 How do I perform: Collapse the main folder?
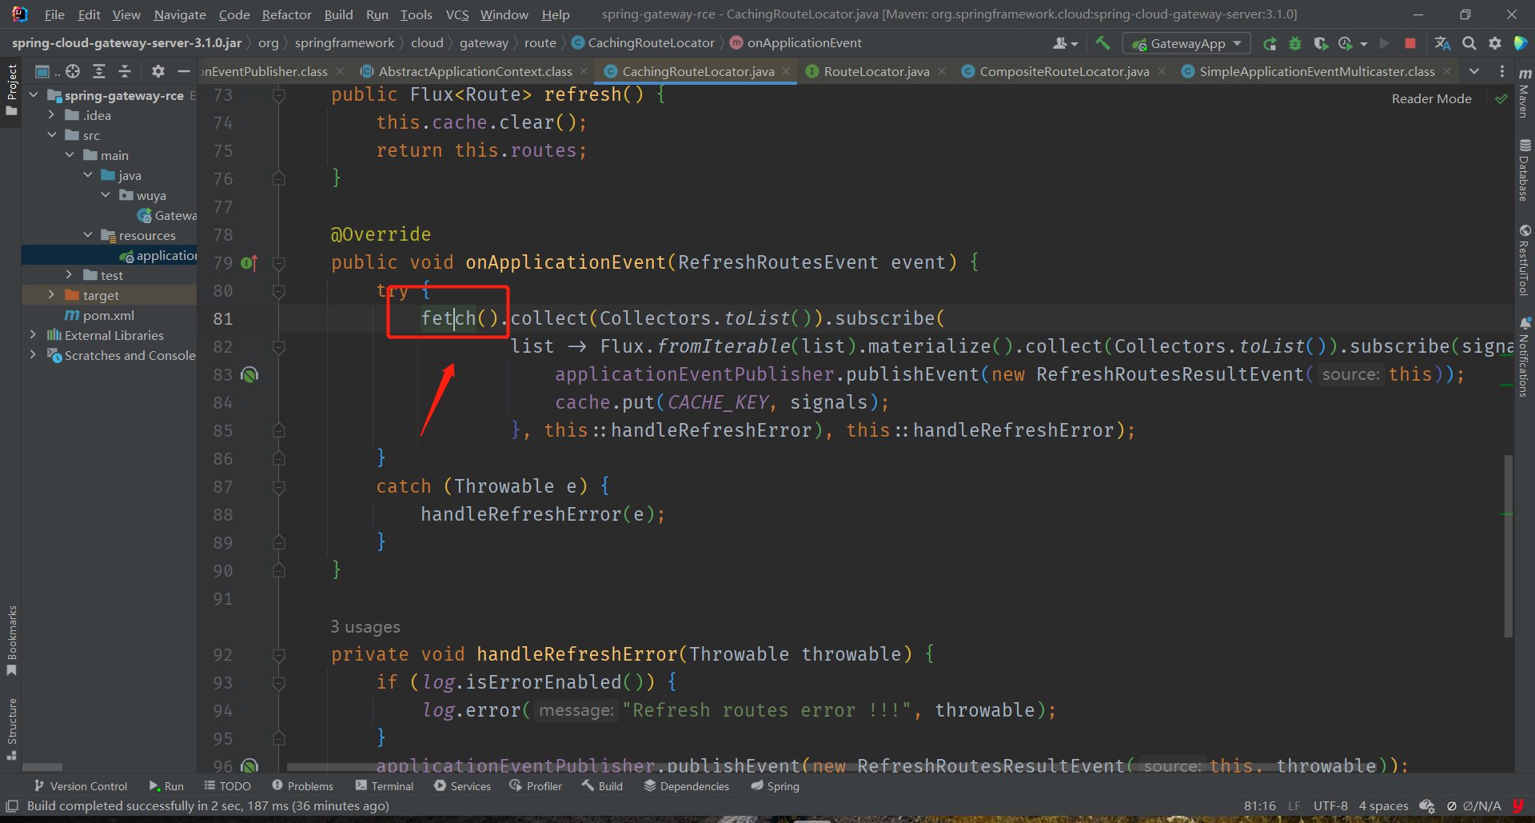click(70, 155)
